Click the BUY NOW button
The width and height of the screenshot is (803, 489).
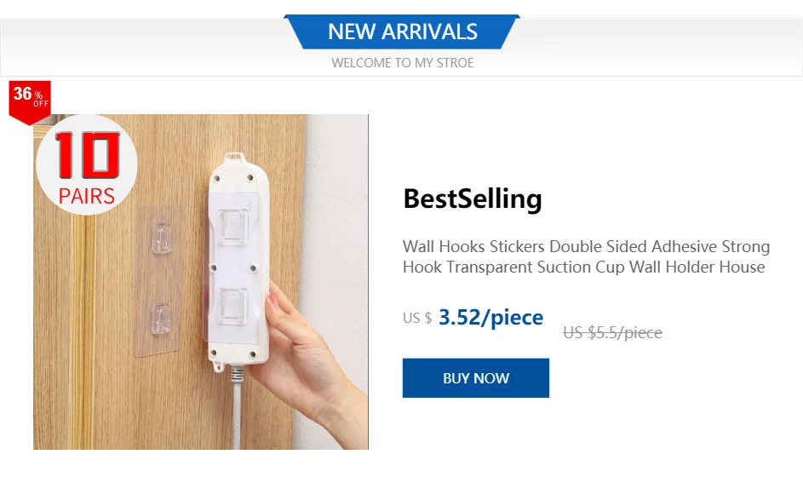click(475, 378)
